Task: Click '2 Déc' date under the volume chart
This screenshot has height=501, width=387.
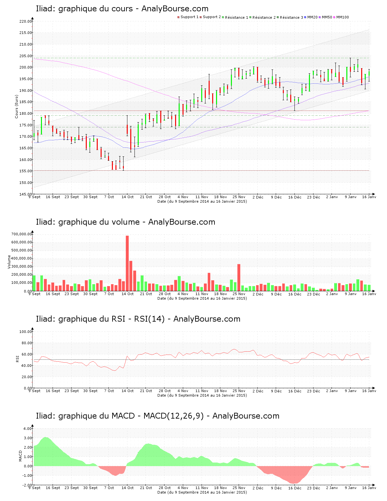Action: coord(258,294)
